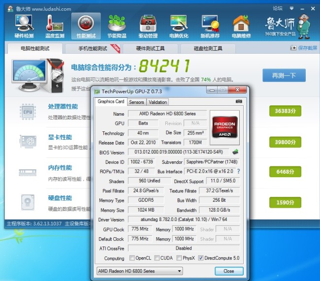Switch to 电脑性能测试 tab

click(x=35, y=48)
